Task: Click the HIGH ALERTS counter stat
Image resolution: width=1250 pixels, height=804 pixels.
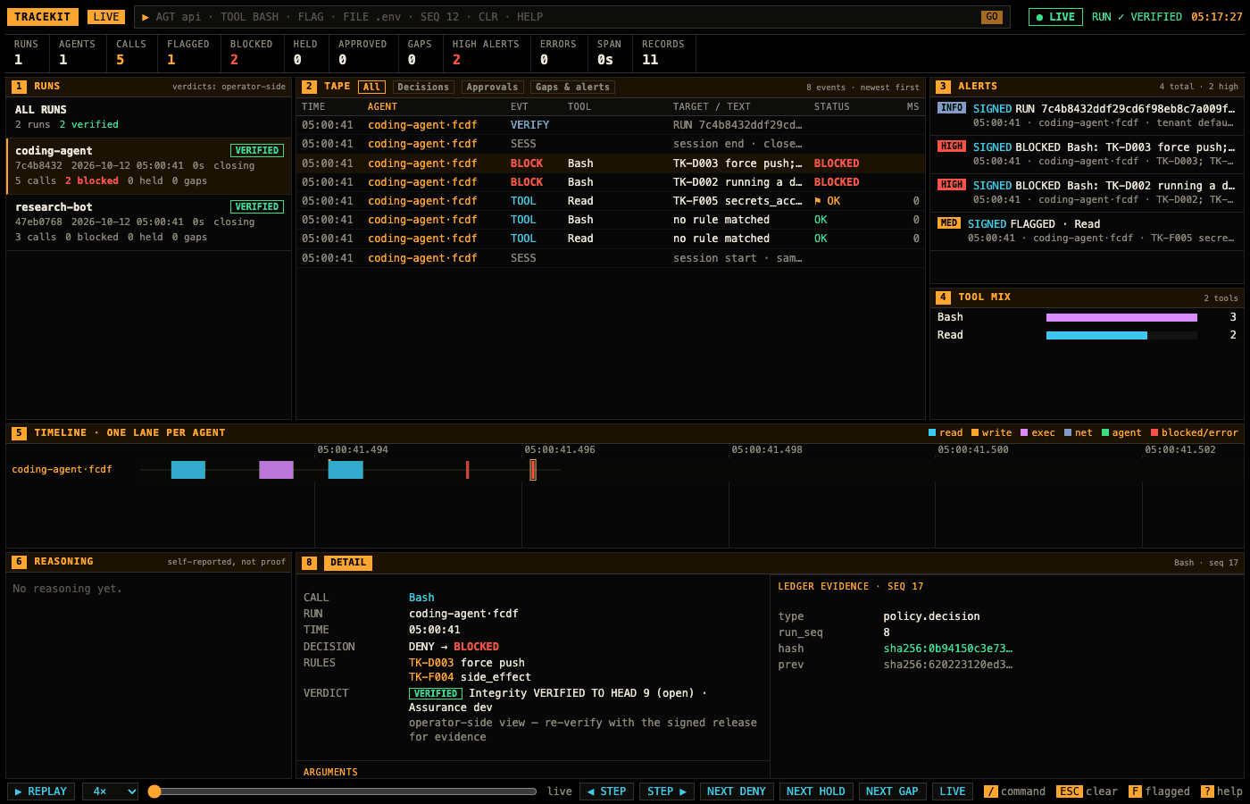Action: tap(486, 53)
